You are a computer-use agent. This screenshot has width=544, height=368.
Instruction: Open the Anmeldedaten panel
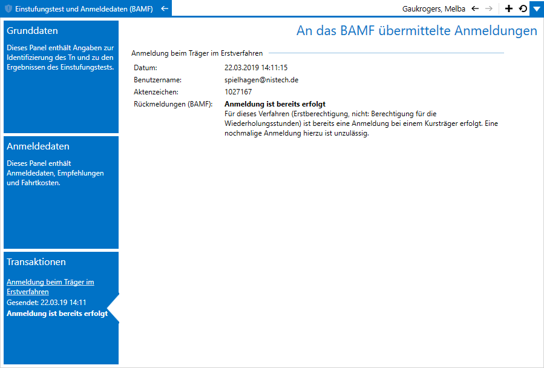pos(61,192)
